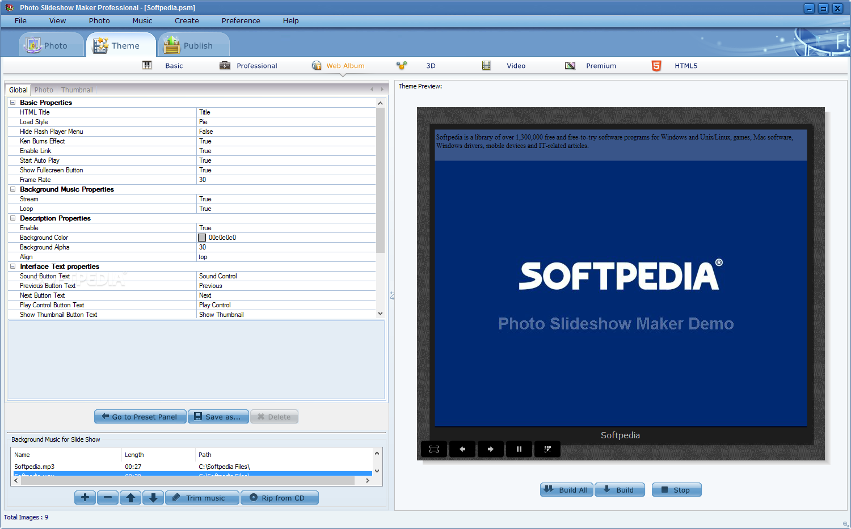The width and height of the screenshot is (851, 529).
Task: Edit the Previous Button Text value
Action: pos(286,286)
